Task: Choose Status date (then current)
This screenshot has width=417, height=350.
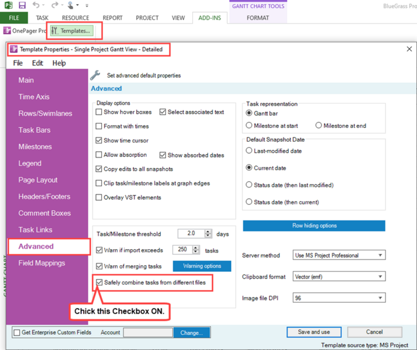Action: (249, 202)
